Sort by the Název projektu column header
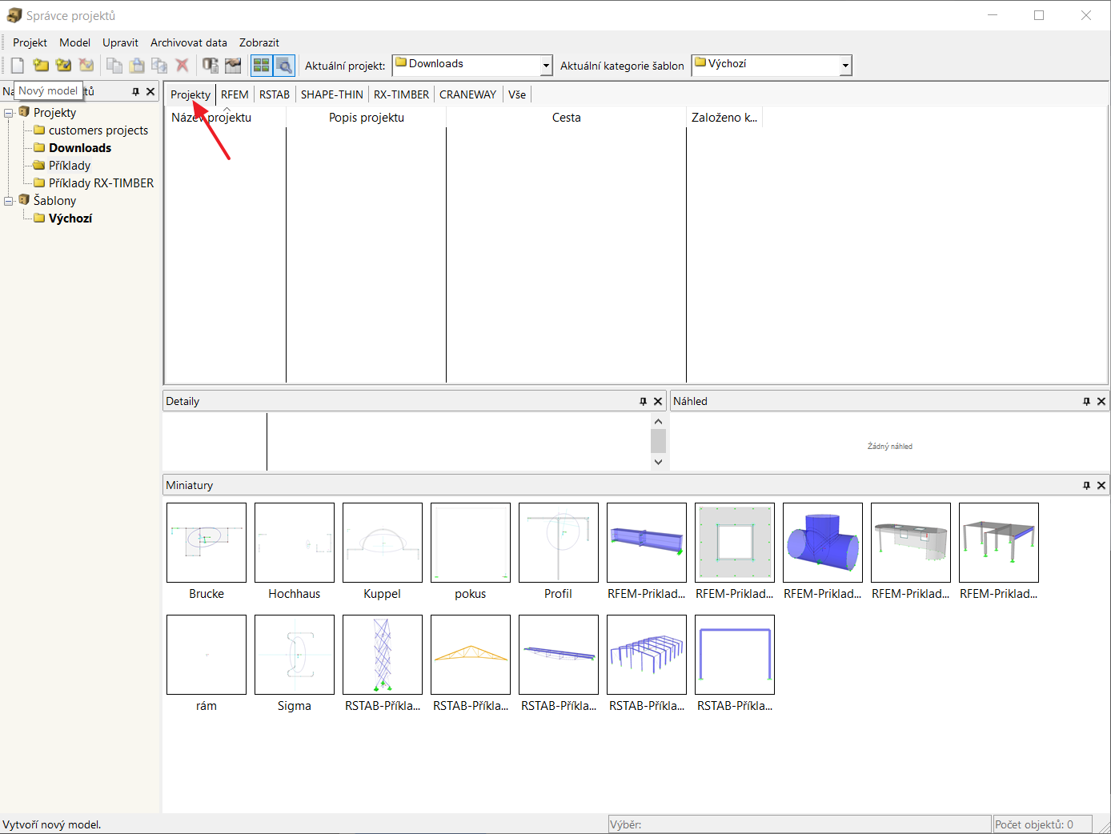Screen dimensions: 1111x834 pyautogui.click(x=225, y=118)
